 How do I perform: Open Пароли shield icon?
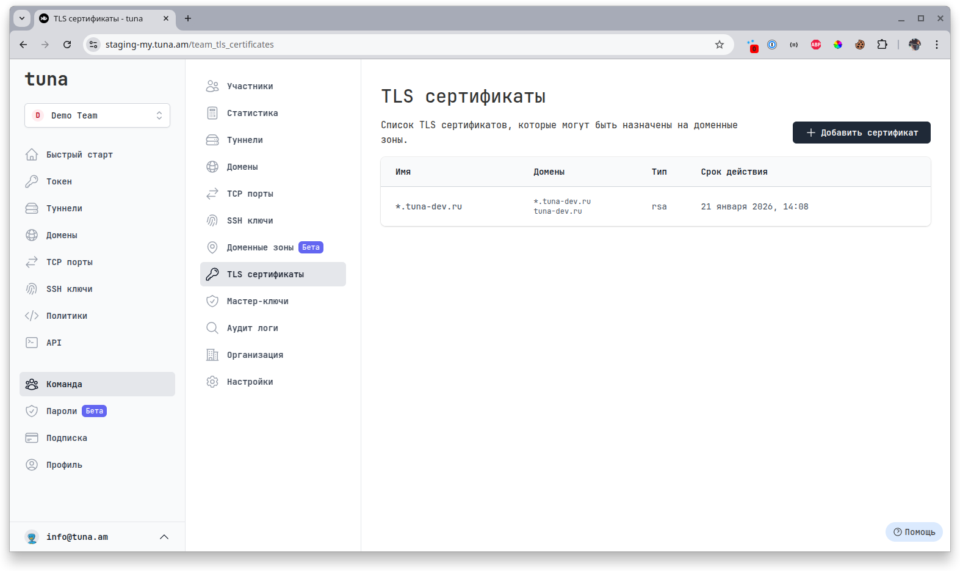coord(32,411)
